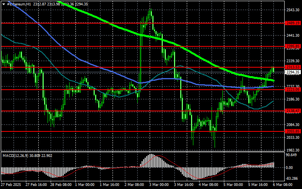Open the chart menu triangle beside #Ethereum

point(3,4)
